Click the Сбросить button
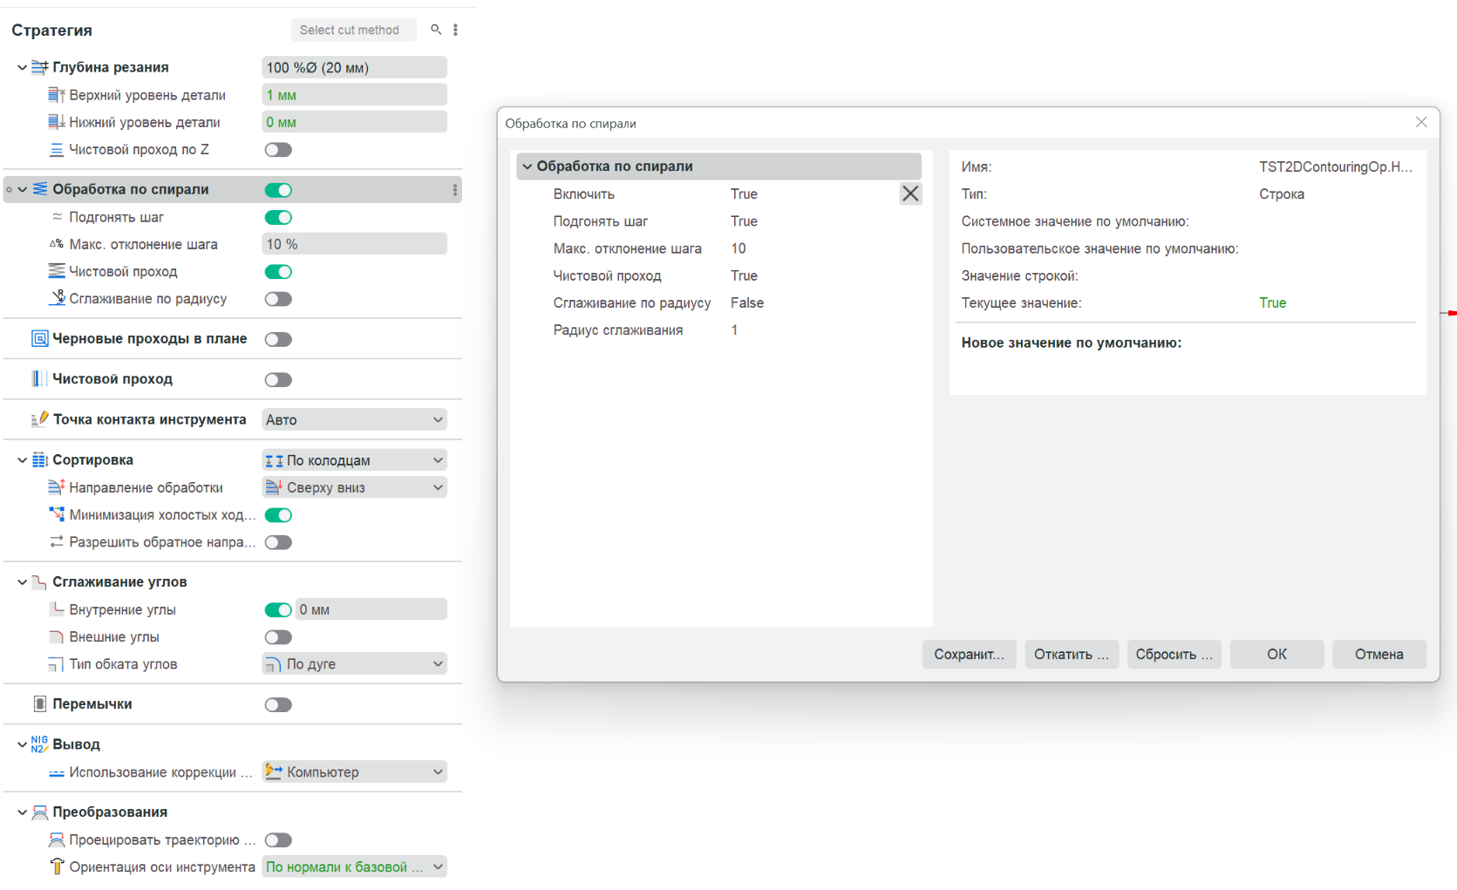 pos(1174,654)
